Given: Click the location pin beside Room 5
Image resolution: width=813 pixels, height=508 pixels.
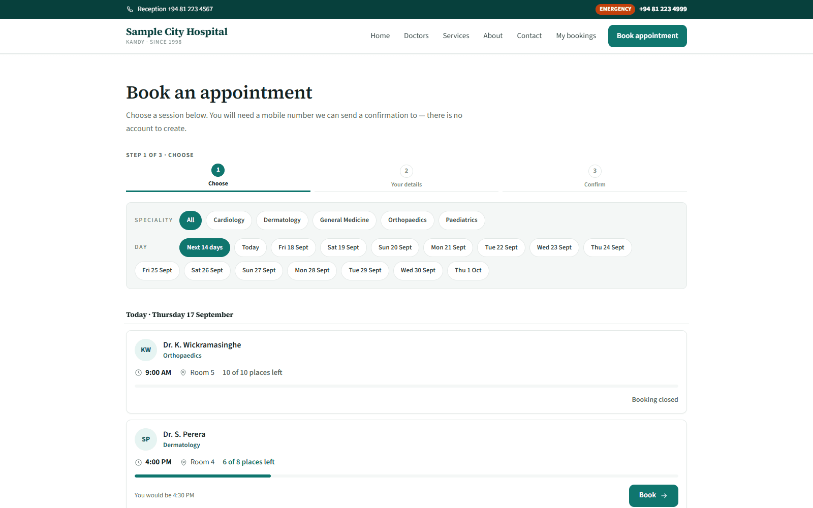Looking at the screenshot, I should [183, 373].
